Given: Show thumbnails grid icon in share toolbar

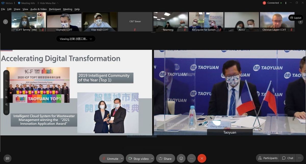Looking at the screenshot, I should pyautogui.click(x=6, y=73).
